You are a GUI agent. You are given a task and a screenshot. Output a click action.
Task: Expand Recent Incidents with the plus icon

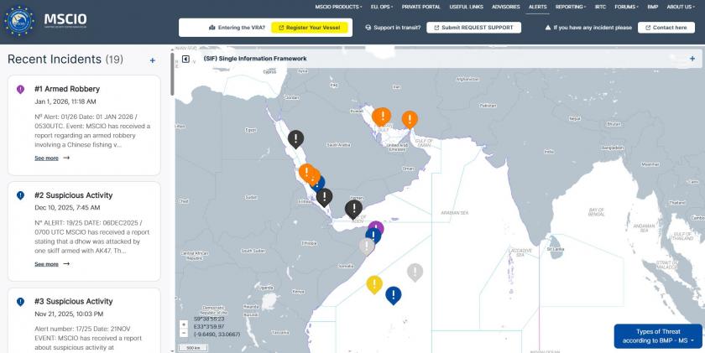pyautogui.click(x=153, y=60)
